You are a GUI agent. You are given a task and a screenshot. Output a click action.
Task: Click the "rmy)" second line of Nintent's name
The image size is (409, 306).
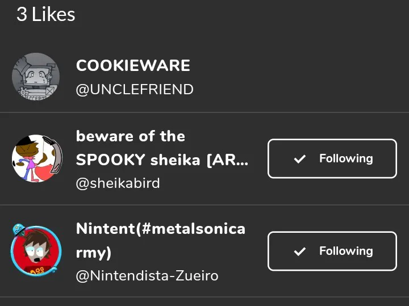(x=94, y=252)
